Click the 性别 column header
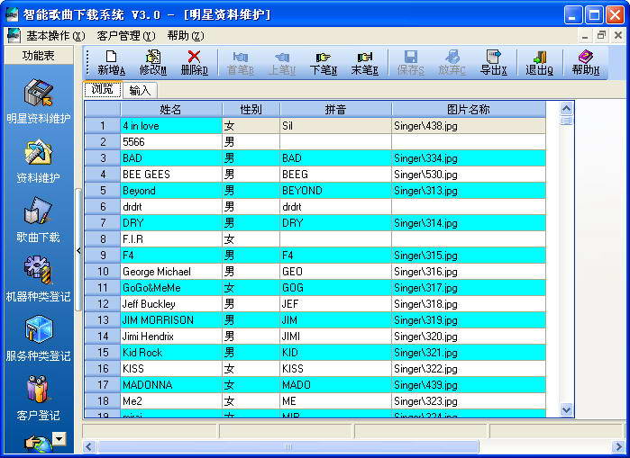The width and height of the screenshot is (630, 458). tap(251, 109)
